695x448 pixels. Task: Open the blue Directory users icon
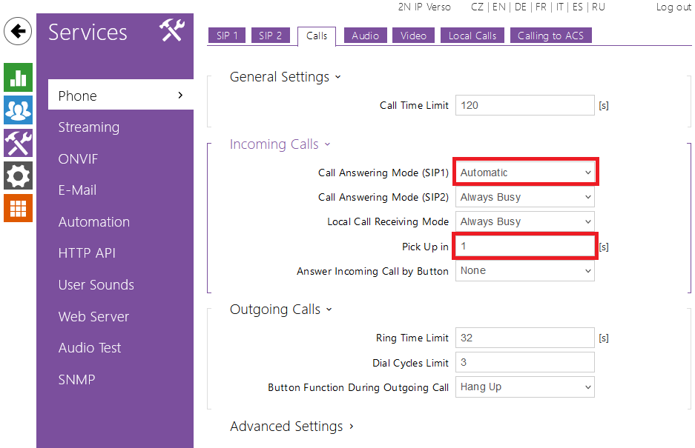tap(18, 110)
